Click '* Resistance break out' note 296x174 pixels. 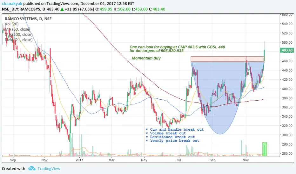pos(170,137)
